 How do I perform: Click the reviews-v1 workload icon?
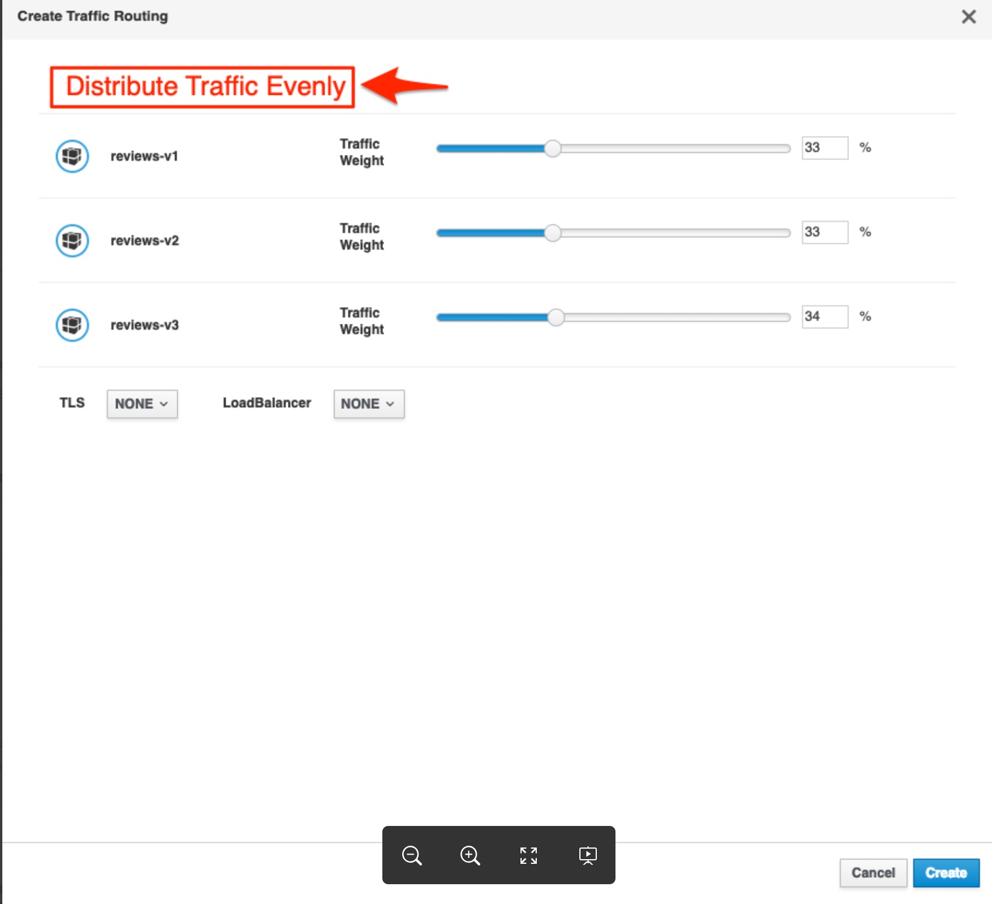(72, 156)
